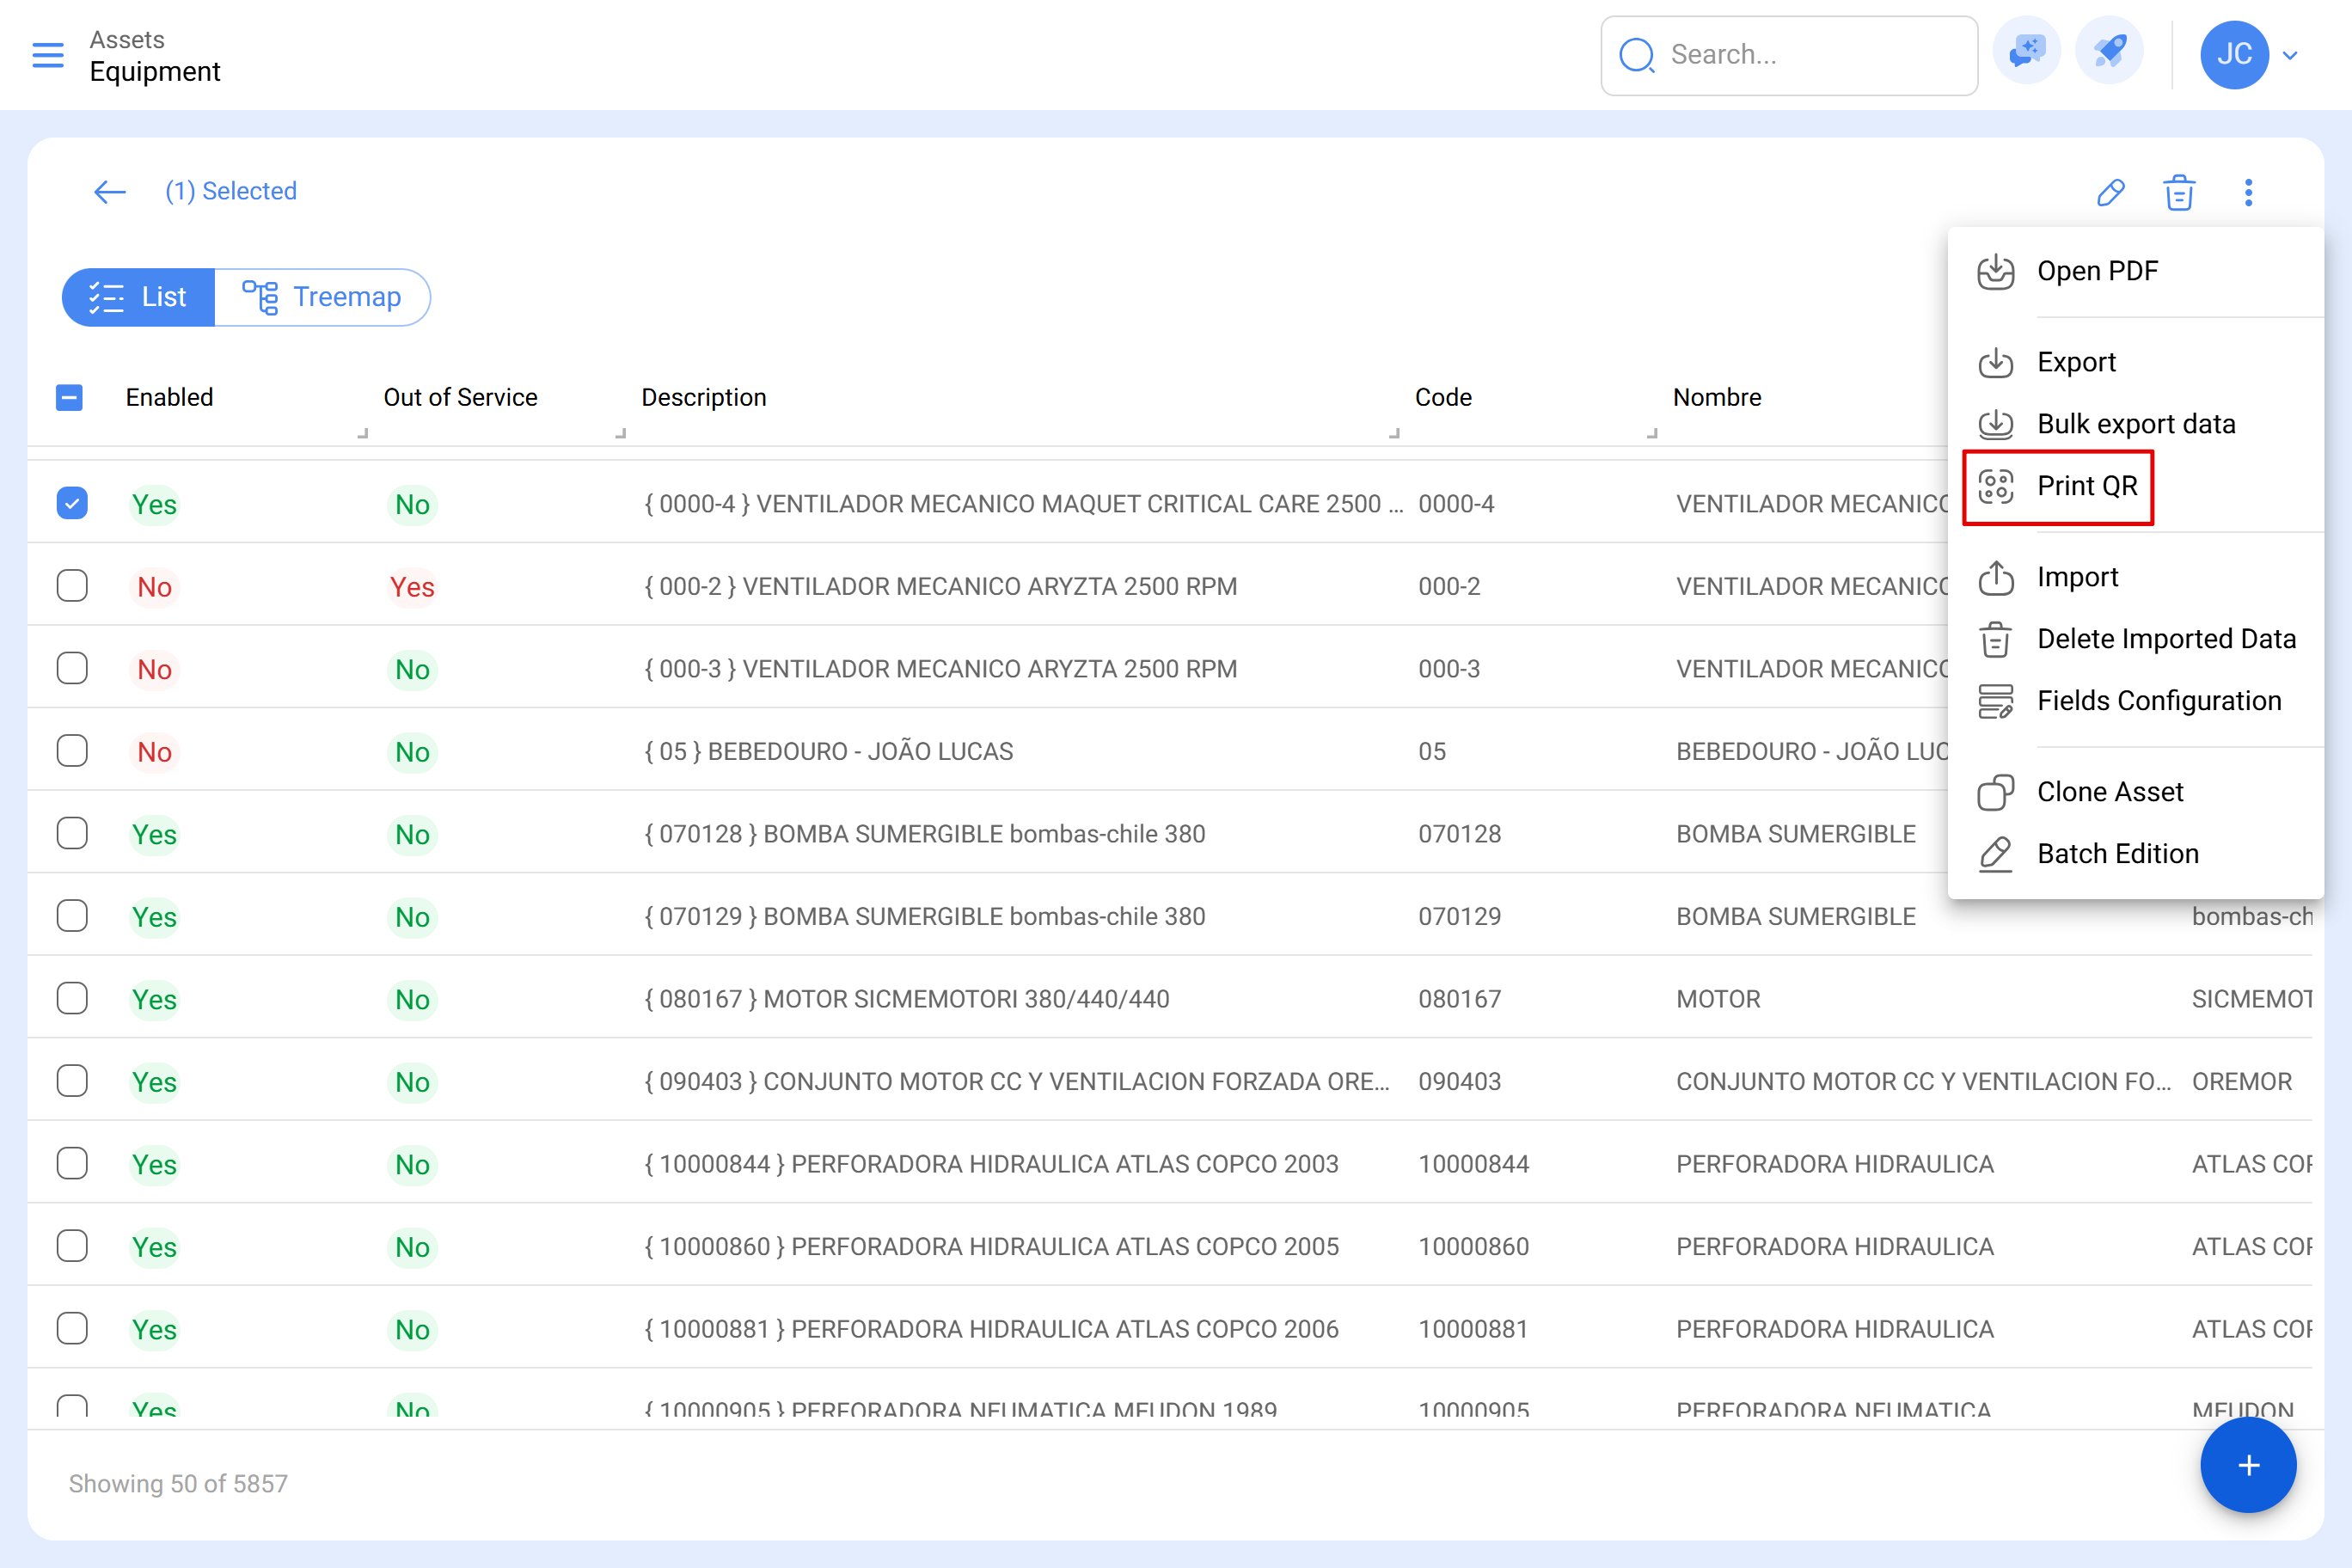This screenshot has height=1568, width=2352.
Task: Check the 090403 CONJUNTO MOTOR row
Action: click(72, 1081)
